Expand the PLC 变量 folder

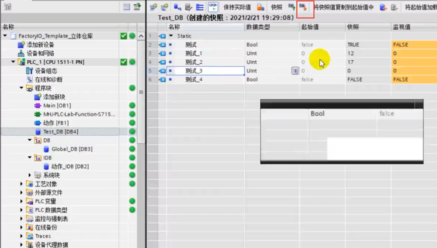coord(21,201)
